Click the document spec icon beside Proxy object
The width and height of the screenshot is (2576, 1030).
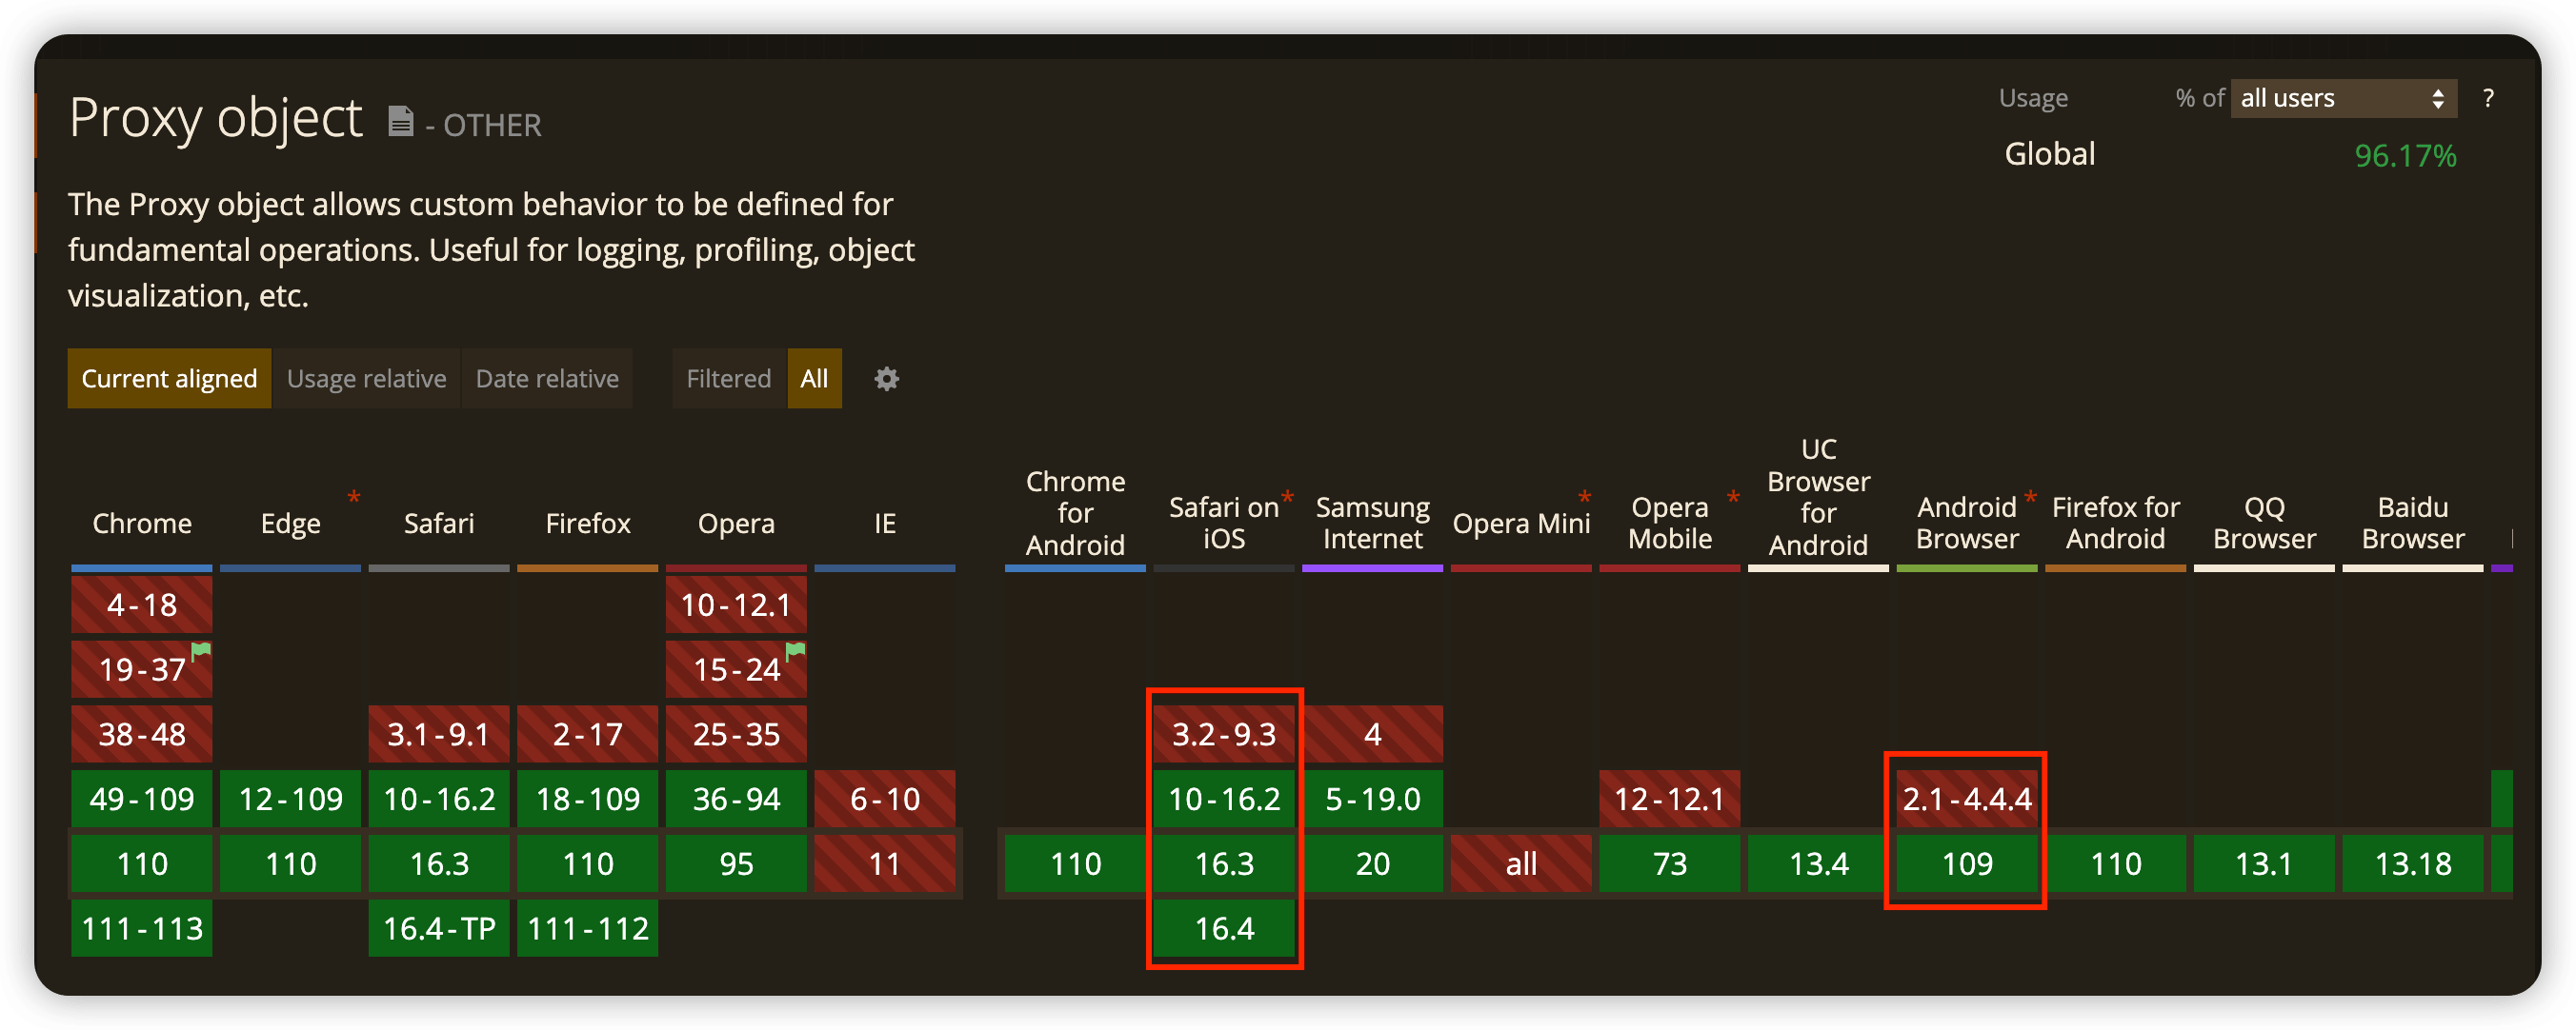(x=400, y=121)
